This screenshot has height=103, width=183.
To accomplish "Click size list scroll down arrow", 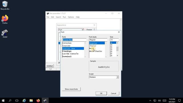I will (x=118, y=56).
